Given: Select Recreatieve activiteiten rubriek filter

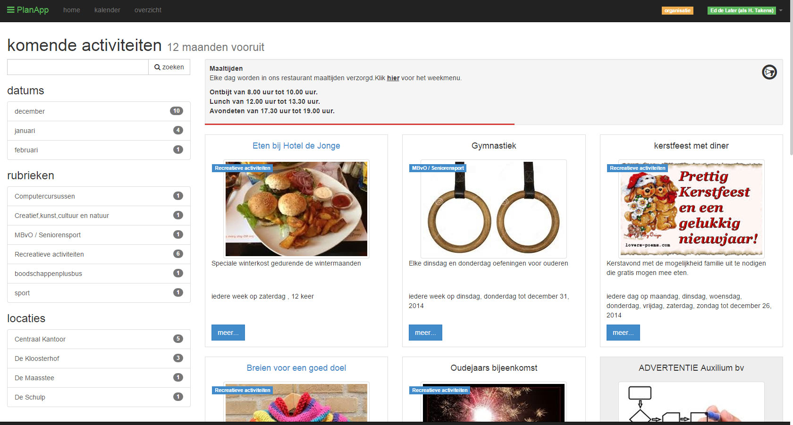Looking at the screenshot, I should pyautogui.click(x=49, y=254).
